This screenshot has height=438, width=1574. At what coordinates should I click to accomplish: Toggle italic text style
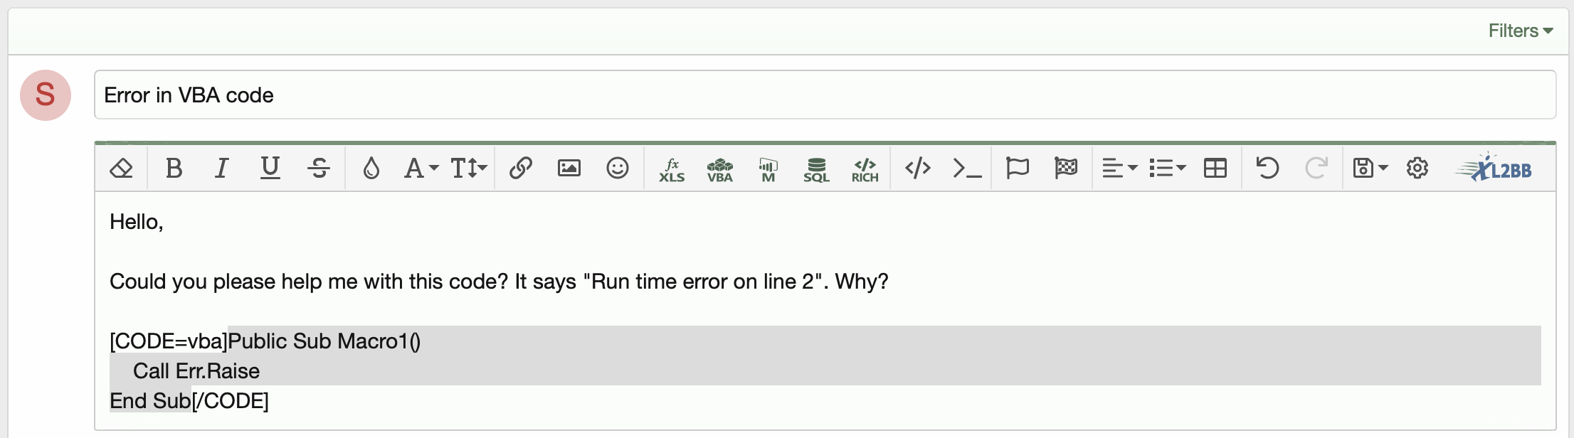pos(222,169)
